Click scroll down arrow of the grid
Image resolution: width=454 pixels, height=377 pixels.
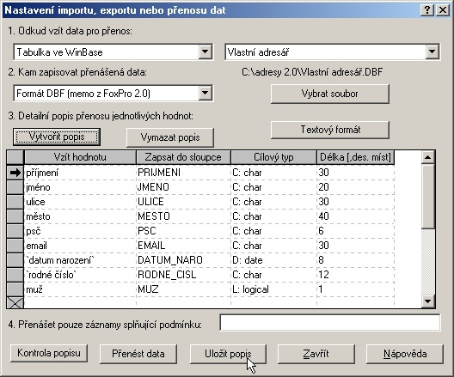(x=427, y=301)
